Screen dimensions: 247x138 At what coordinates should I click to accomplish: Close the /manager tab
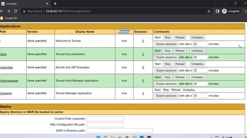(47, 3)
